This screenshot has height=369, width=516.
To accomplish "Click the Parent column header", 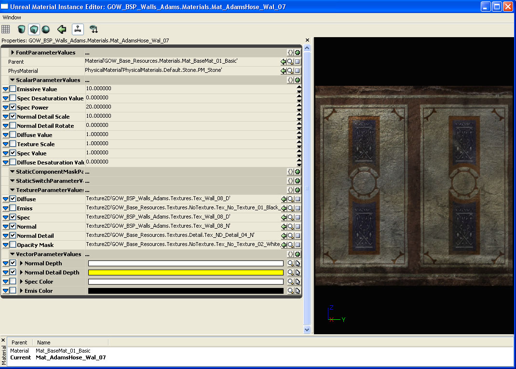I will tap(19, 342).
